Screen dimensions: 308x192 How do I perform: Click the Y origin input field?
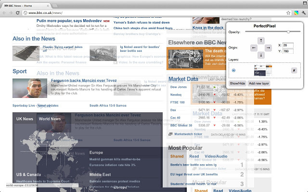point(288,51)
